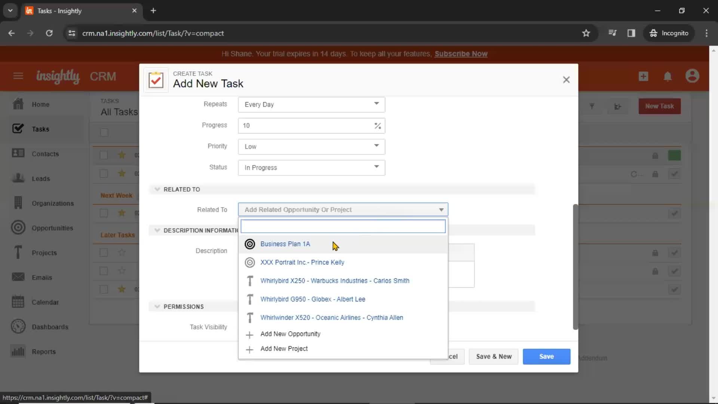Screen dimensions: 718x404
Task: Check the first Later Tasks checkbox
Action: coord(104,252)
